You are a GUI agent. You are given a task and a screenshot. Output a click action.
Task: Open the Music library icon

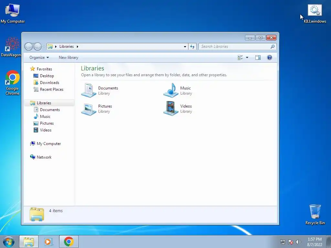[171, 90]
